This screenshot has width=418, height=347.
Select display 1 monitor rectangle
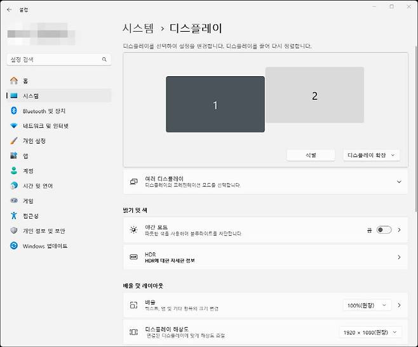click(x=215, y=104)
